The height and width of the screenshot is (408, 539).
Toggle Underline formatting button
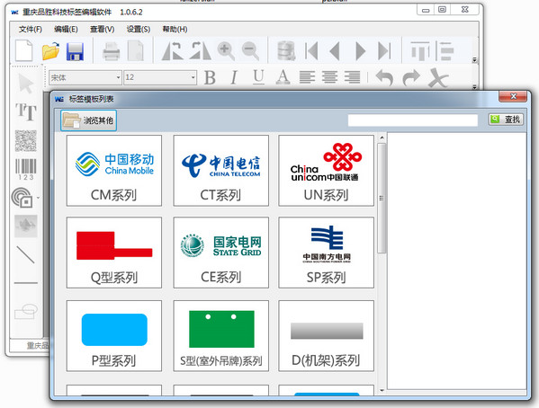[x=258, y=77]
